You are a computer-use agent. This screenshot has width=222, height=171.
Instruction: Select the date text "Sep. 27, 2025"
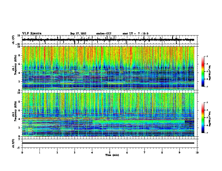[x=78, y=34]
